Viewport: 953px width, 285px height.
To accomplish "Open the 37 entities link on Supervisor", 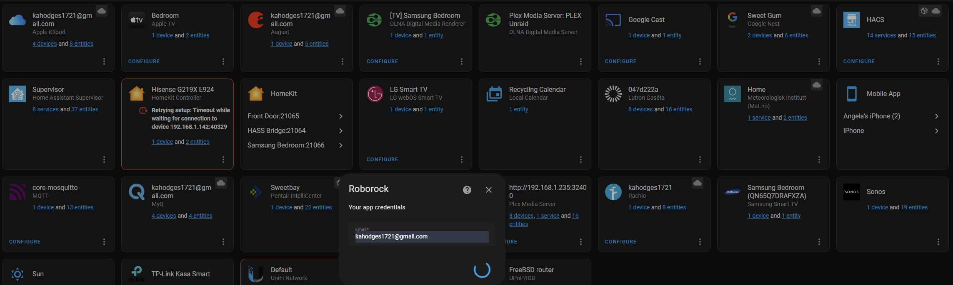I will [x=85, y=109].
